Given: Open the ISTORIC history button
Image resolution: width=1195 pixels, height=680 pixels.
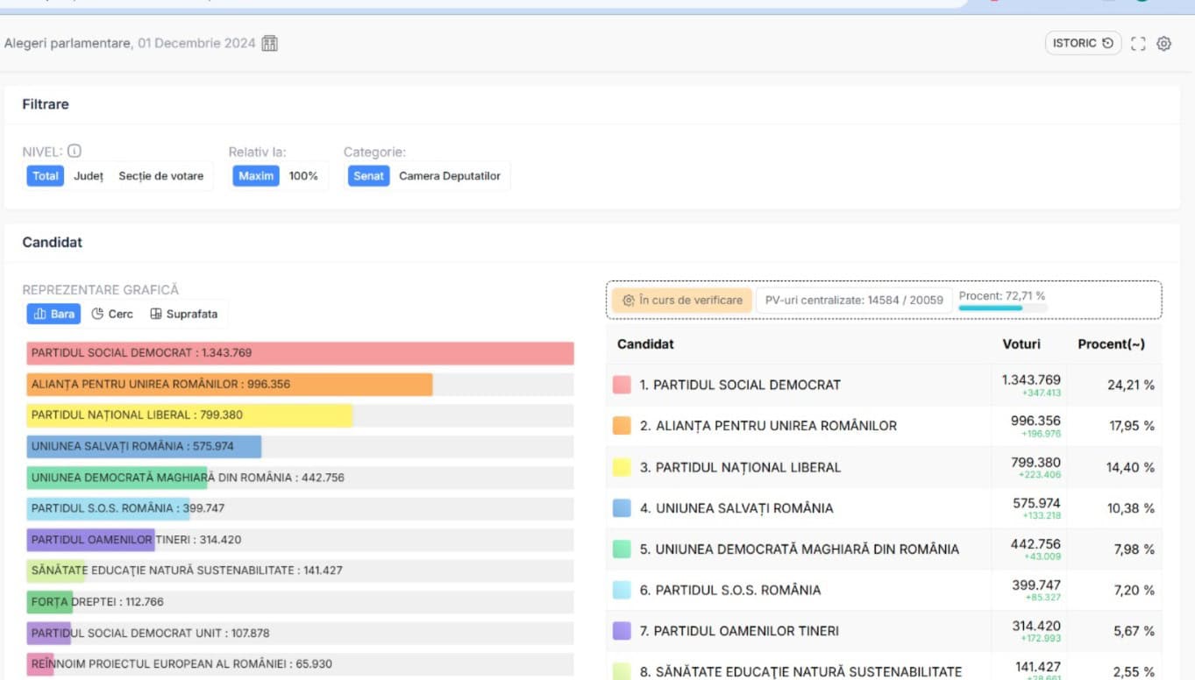Looking at the screenshot, I should (x=1083, y=43).
